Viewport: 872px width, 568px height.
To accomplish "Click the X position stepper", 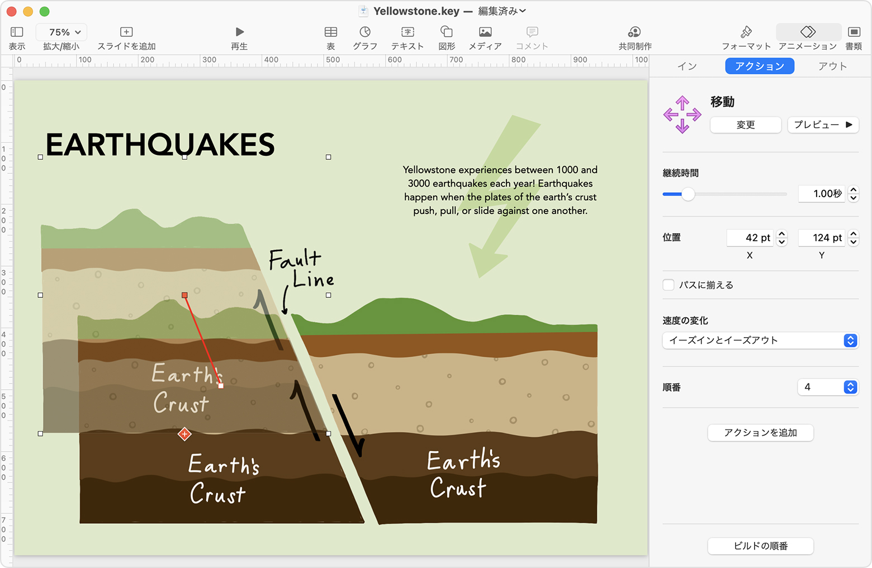I will [x=782, y=238].
